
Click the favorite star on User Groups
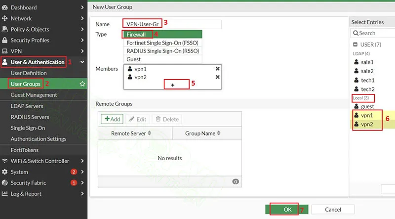coord(82,84)
